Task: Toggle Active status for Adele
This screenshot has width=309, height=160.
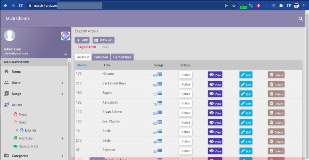Action: tap(186, 132)
